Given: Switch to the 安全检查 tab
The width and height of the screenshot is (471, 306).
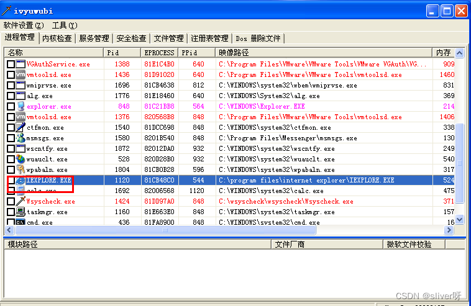Looking at the screenshot, I should coord(131,38).
